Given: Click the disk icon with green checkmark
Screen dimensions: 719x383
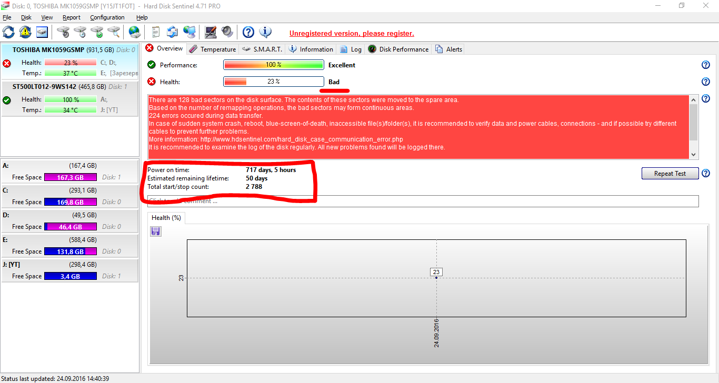Looking at the screenshot, I should (97, 32).
